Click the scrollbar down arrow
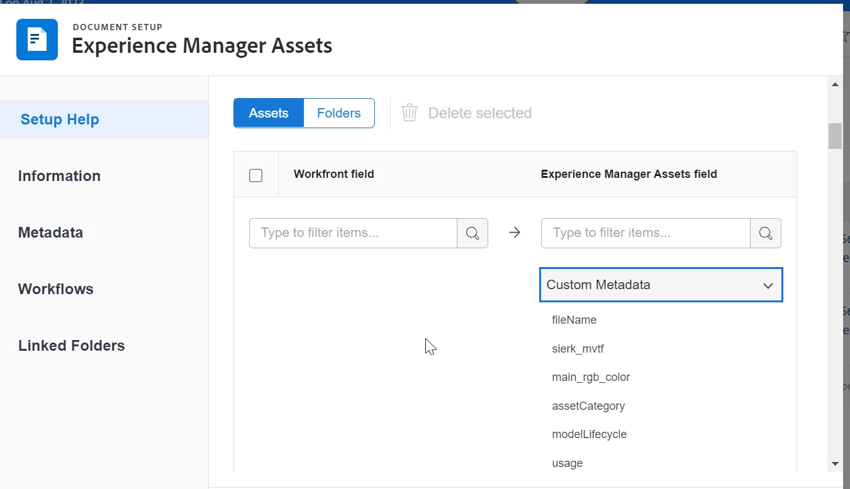Screen dimensions: 850x489 coord(835,464)
